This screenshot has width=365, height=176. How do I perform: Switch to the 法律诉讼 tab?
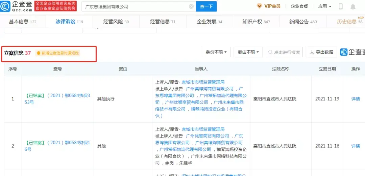pyautogui.click(x=69, y=22)
